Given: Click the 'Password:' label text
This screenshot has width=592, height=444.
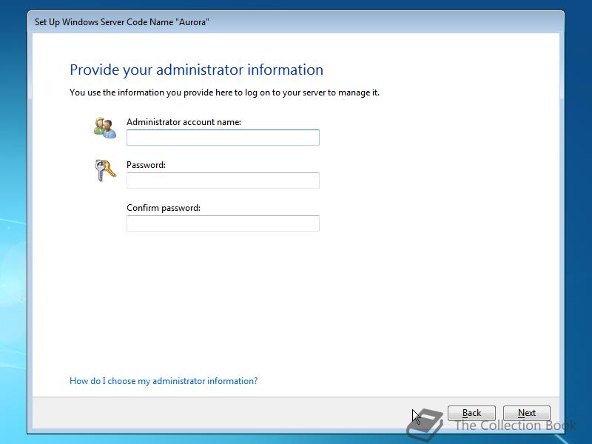Looking at the screenshot, I should 146,165.
